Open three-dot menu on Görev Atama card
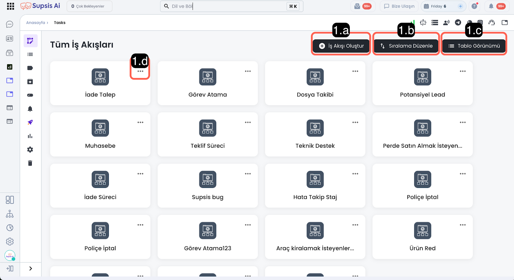The height and width of the screenshot is (280, 514). coord(248,71)
